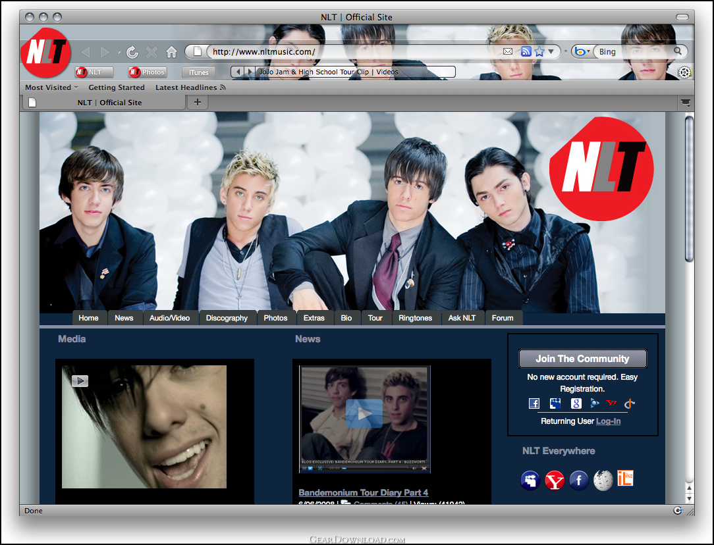
Task: Open the Latest Headlines feed bookmark
Action: coord(190,88)
